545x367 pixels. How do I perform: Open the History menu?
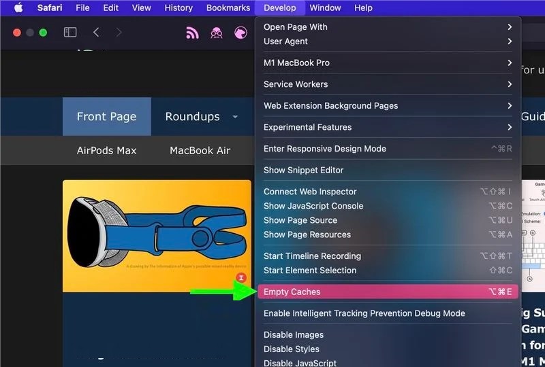point(178,7)
